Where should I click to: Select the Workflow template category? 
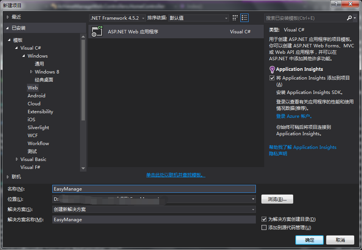pos(38,144)
